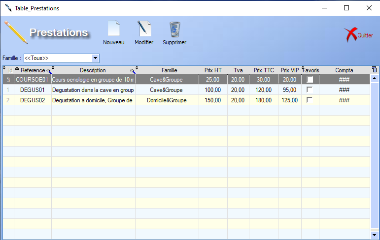Screen dimensions: 380x240
Task: Toggle Favoris checkbox for COURSOE01
Action: coord(310,80)
